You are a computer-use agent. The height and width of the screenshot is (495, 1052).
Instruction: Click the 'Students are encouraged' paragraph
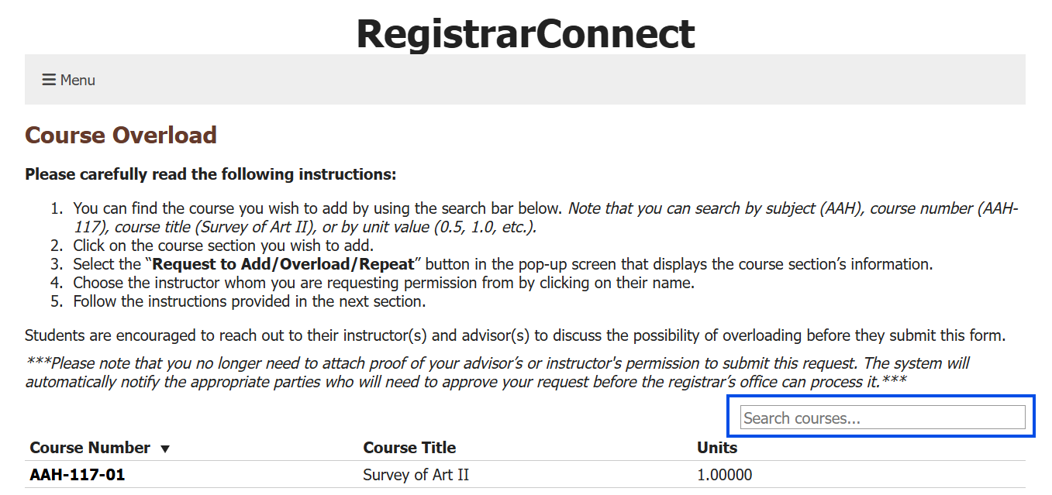point(515,335)
